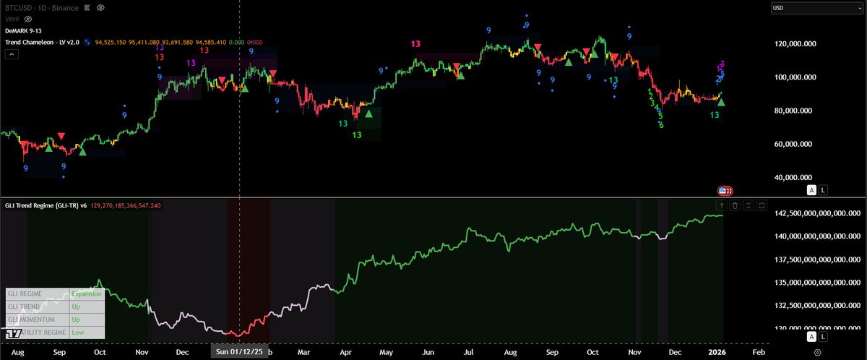Click the 94,585.410 close value in the legend
Viewport: 867px width, 360px height.
tap(212, 42)
